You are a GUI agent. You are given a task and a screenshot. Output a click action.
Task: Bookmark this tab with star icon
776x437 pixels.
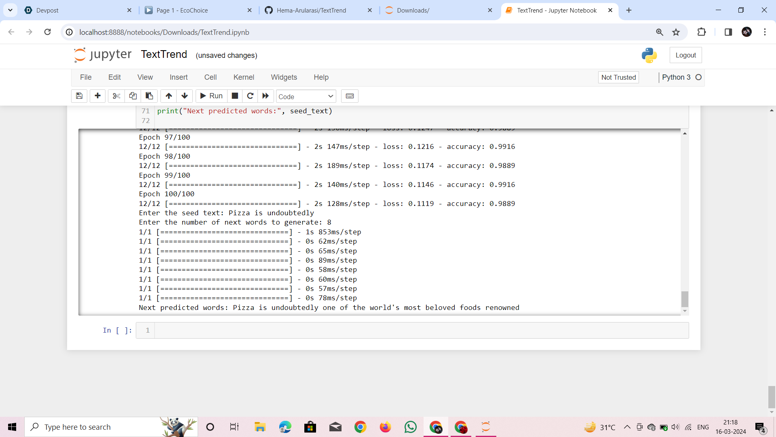coord(676,32)
